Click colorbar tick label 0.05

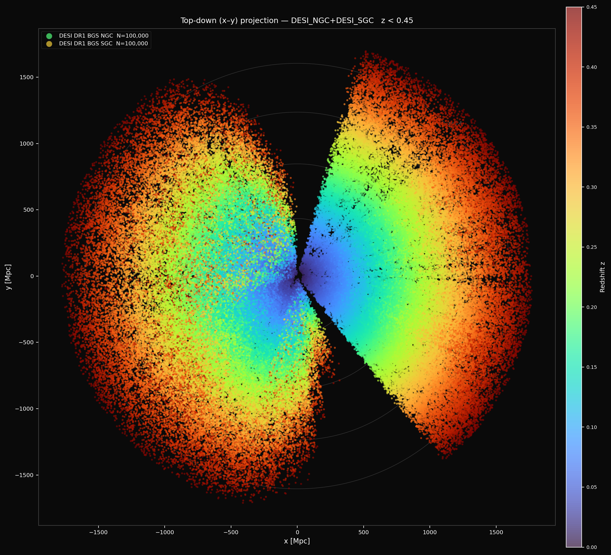591,487
